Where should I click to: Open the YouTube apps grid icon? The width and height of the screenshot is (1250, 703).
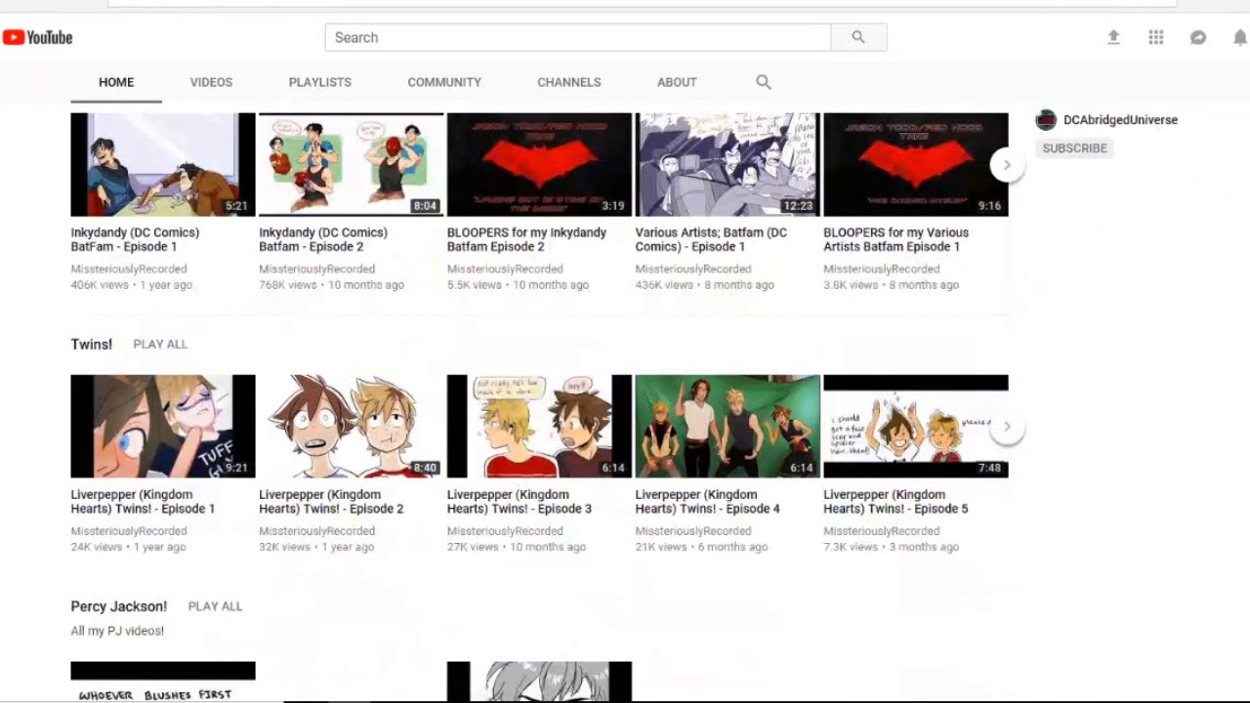(1156, 37)
